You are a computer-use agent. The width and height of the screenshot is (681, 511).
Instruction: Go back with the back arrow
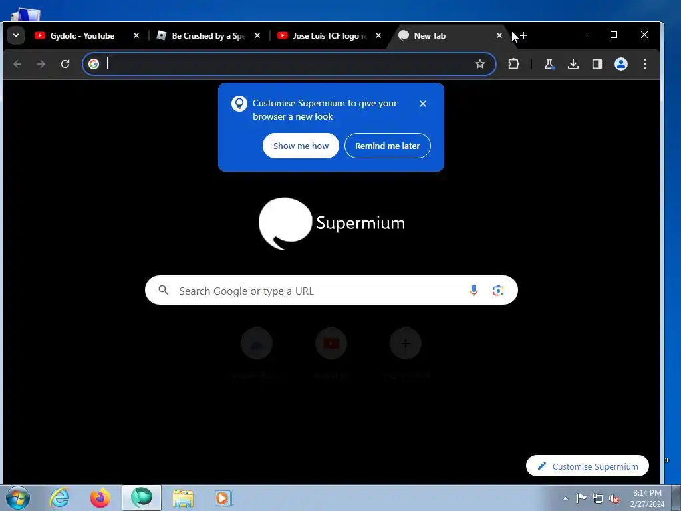(17, 64)
